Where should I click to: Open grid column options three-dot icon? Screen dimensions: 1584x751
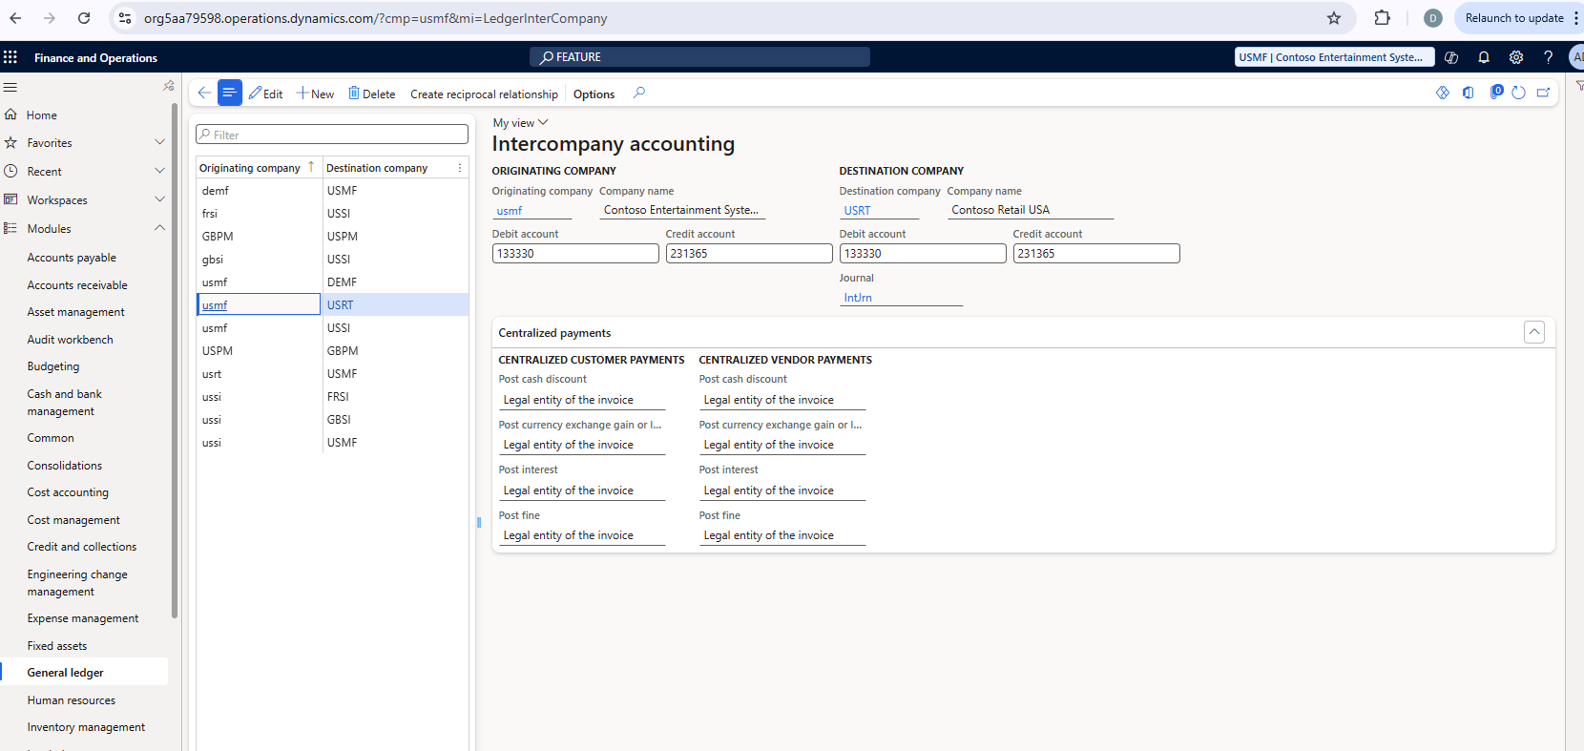460,168
